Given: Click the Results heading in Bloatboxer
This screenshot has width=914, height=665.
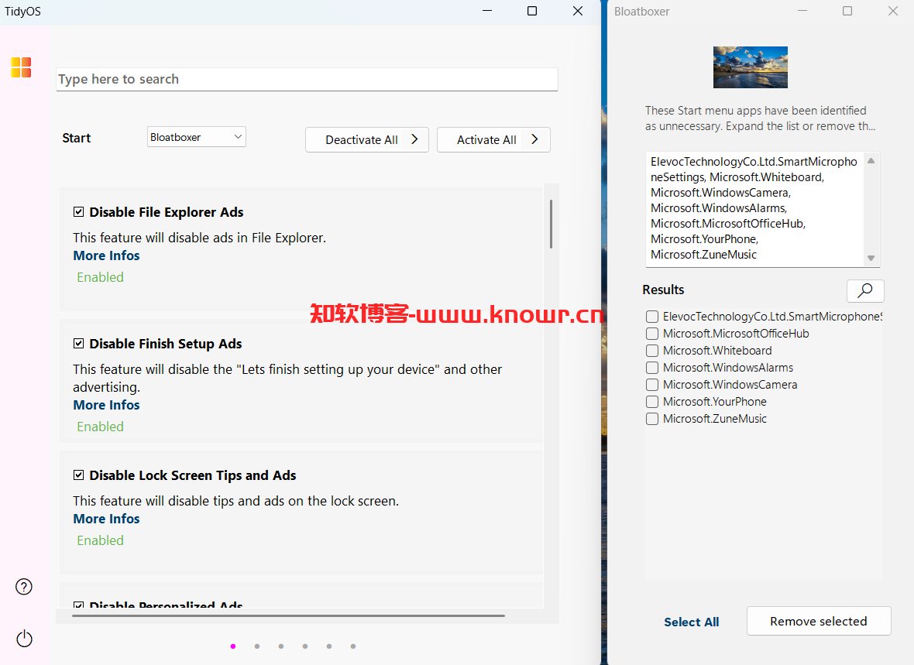Looking at the screenshot, I should point(663,290).
